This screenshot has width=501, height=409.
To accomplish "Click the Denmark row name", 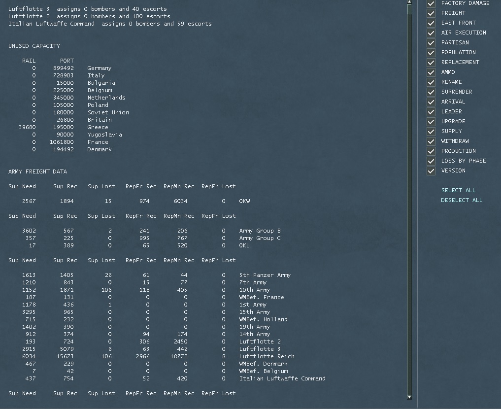I will pyautogui.click(x=100, y=149).
